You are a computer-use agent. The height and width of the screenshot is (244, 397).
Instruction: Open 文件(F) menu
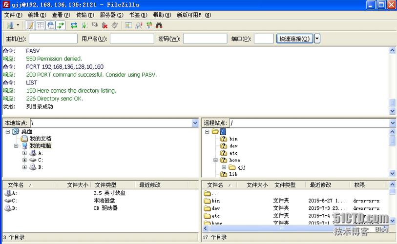(x=13, y=15)
